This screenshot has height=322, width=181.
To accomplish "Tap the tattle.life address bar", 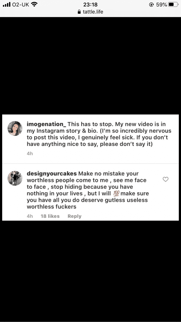I will (90, 12).
